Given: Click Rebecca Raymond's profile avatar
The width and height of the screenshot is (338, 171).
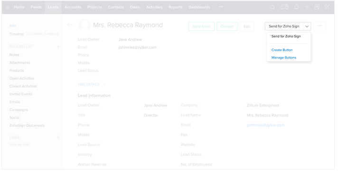Looking at the screenshot, I should [x=84, y=25].
